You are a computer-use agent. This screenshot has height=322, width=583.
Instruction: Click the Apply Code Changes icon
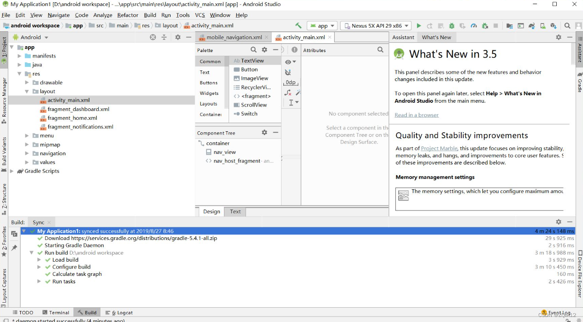click(x=441, y=26)
